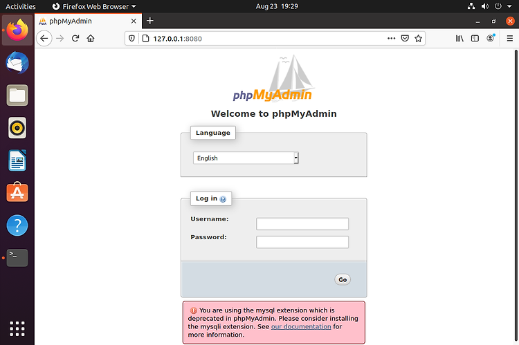Click the mysql deprecation warning icon
The width and height of the screenshot is (519, 345).
(193, 310)
